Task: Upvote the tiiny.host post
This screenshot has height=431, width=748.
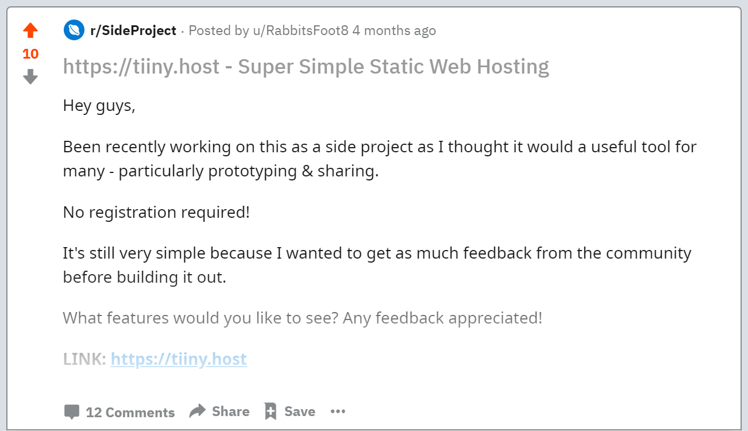Action: (x=30, y=30)
